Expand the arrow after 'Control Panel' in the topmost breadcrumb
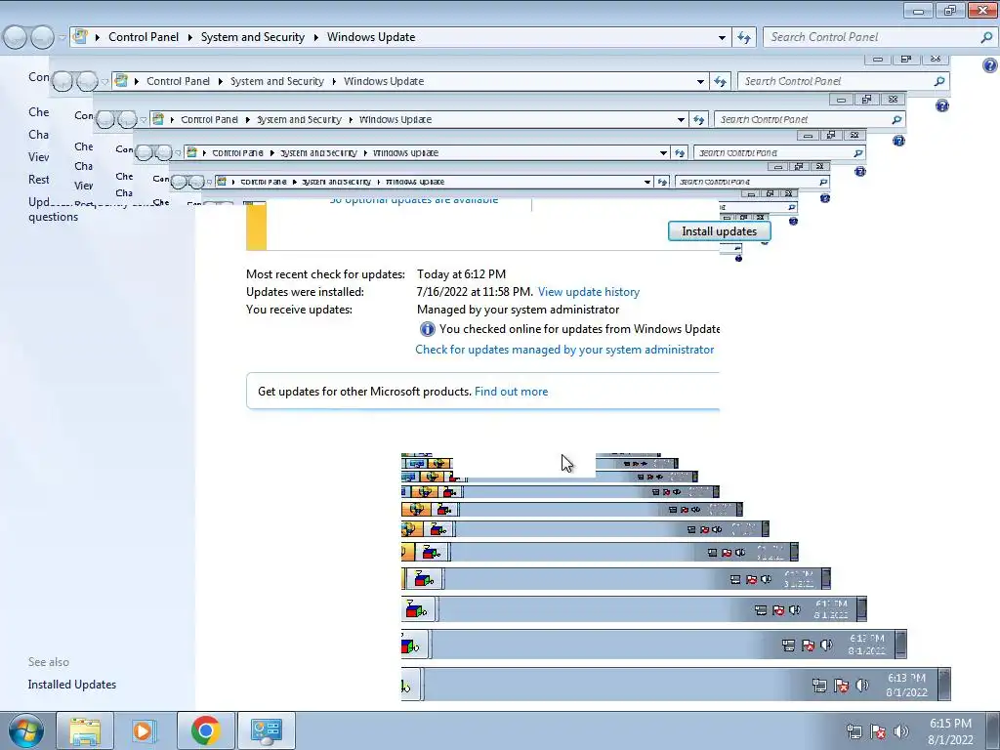Screen dimensions: 1000x750 [x=190, y=37]
